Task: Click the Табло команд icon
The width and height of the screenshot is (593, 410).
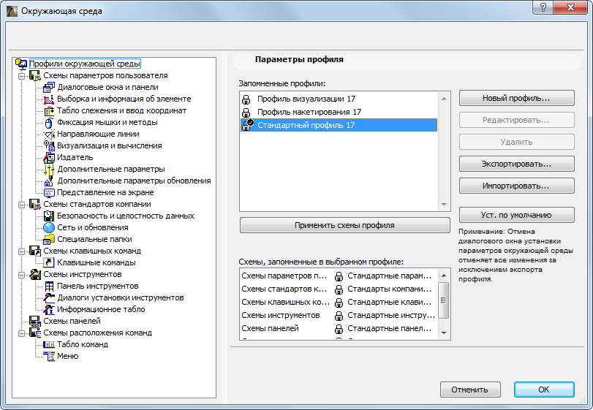Action: tap(49, 345)
